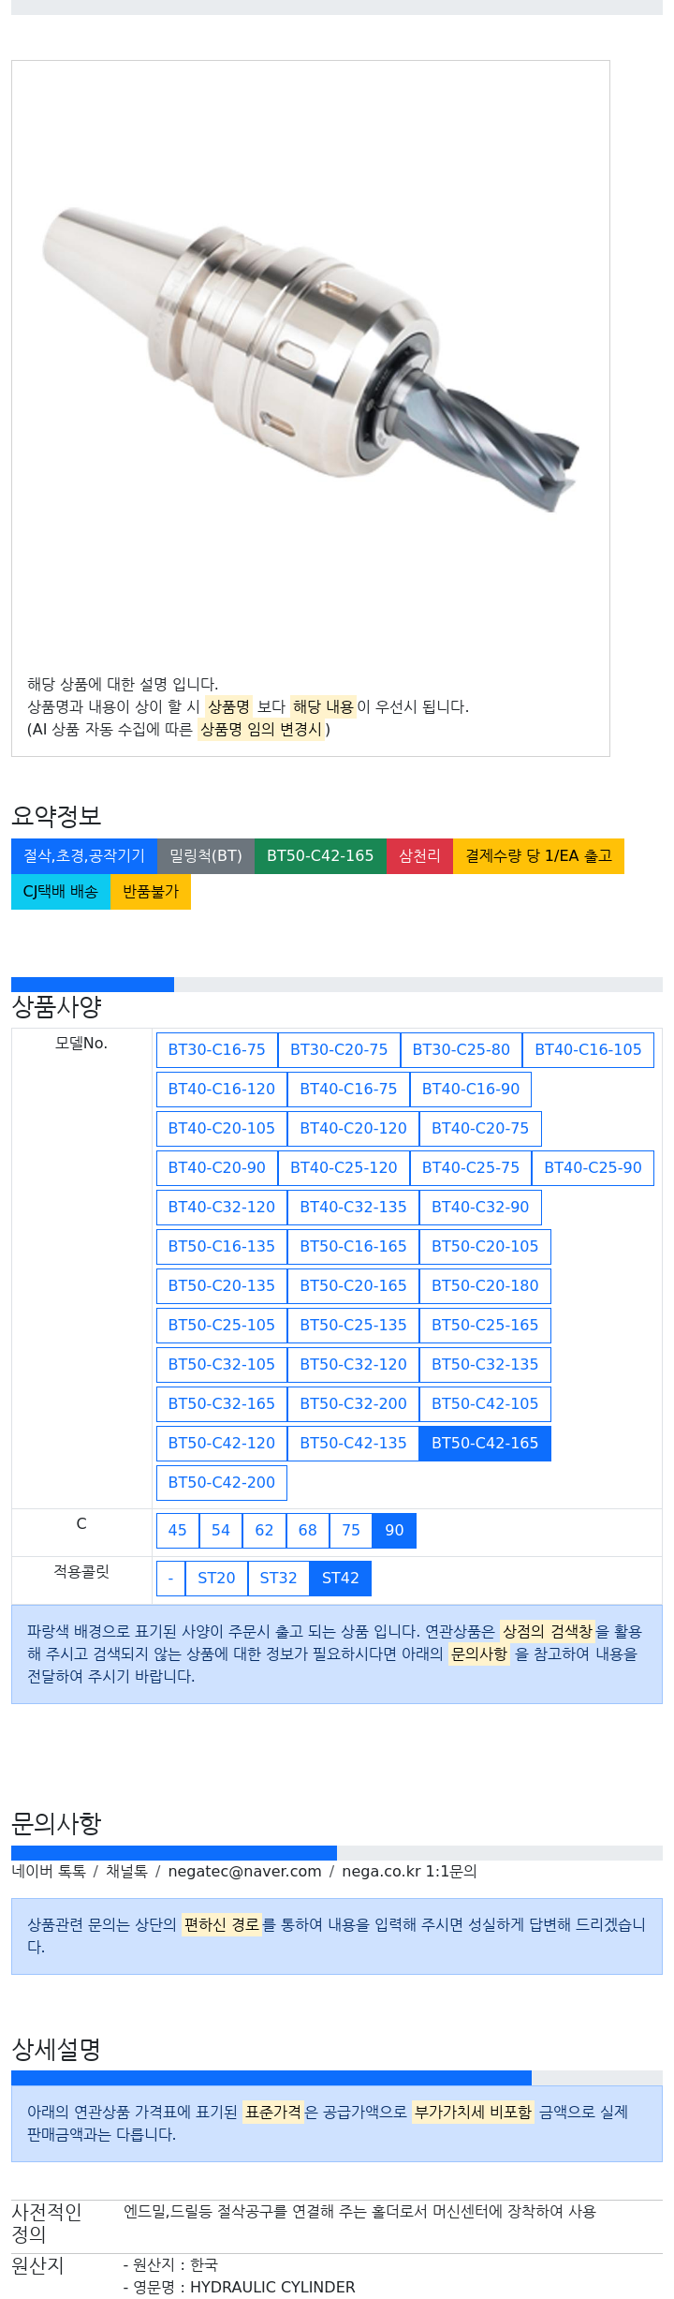
Task: Select ST32 collet option
Action: click(278, 1578)
